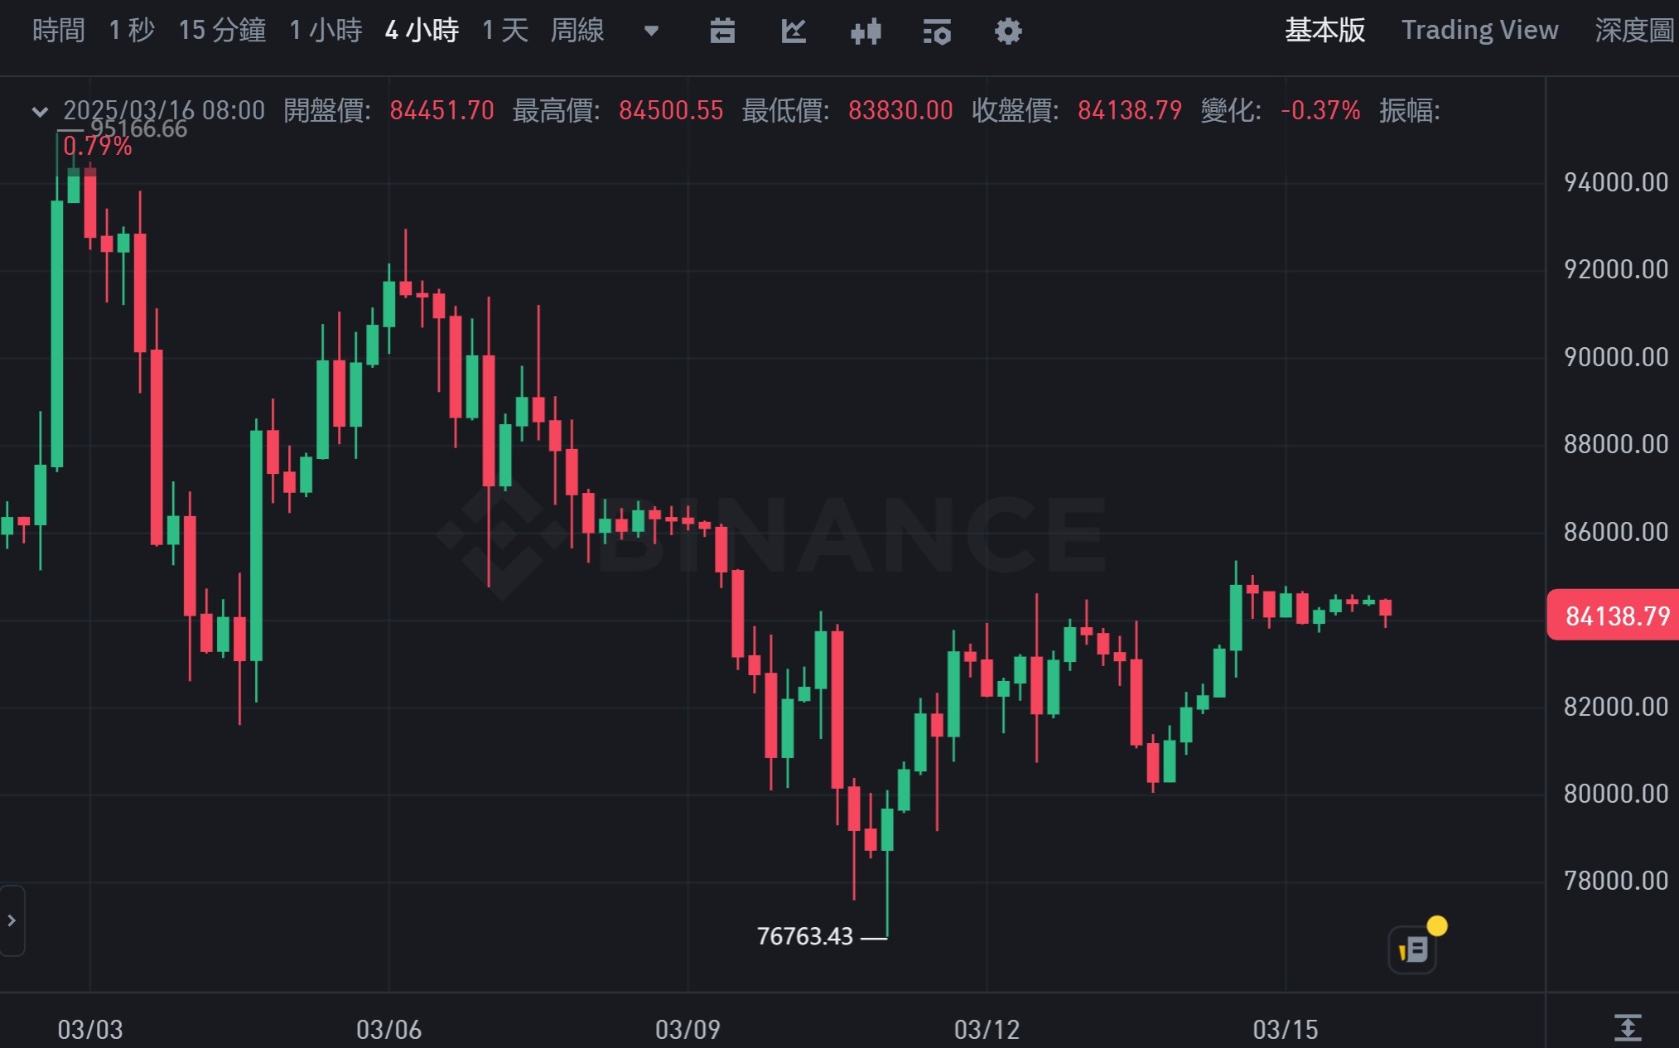1679x1048 pixels.
Task: Select the 1 天 interval
Action: click(504, 31)
